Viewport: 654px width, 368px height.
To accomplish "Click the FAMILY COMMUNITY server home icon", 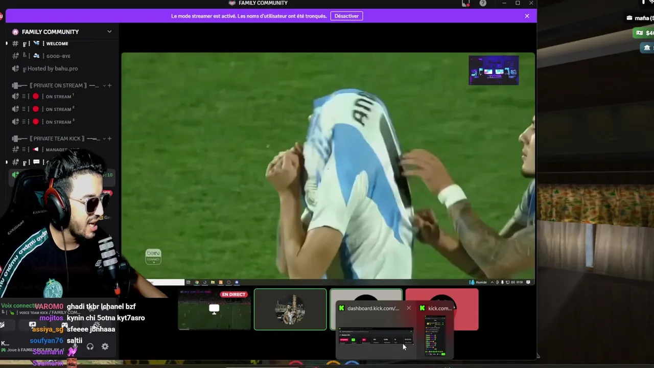I will click(x=15, y=32).
